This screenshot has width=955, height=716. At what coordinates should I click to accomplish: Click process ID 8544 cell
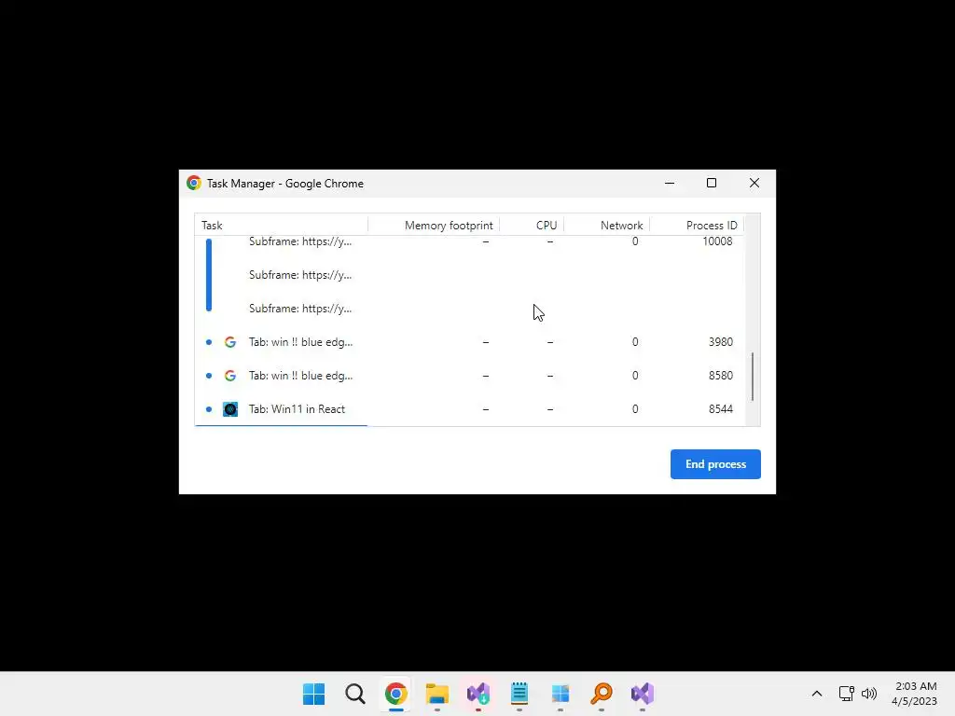tap(721, 409)
